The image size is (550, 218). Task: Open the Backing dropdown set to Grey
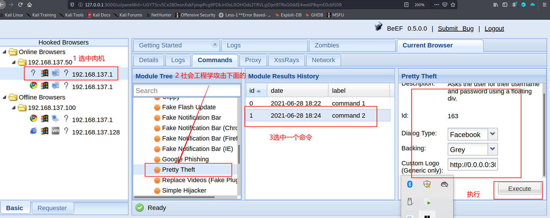coord(492,149)
